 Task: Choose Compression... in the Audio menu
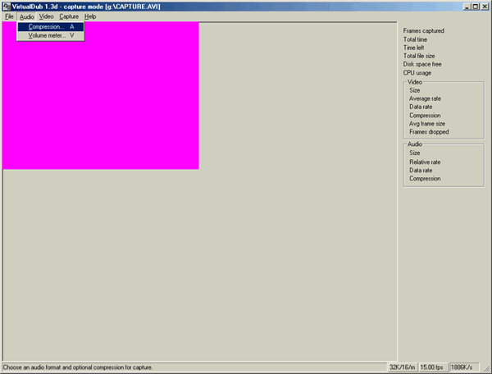(51, 27)
